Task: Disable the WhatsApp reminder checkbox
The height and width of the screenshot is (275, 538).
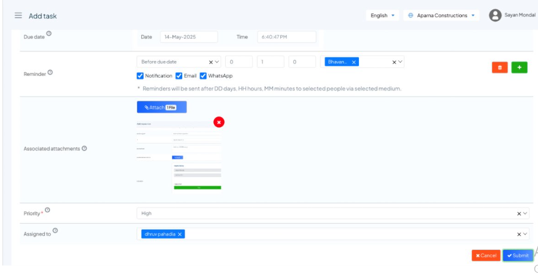Action: coord(203,76)
